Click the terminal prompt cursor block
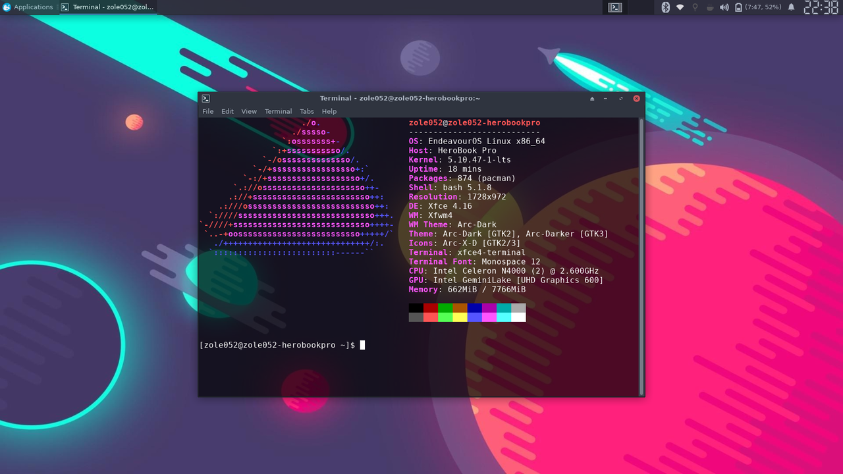This screenshot has height=474, width=843. pyautogui.click(x=362, y=345)
